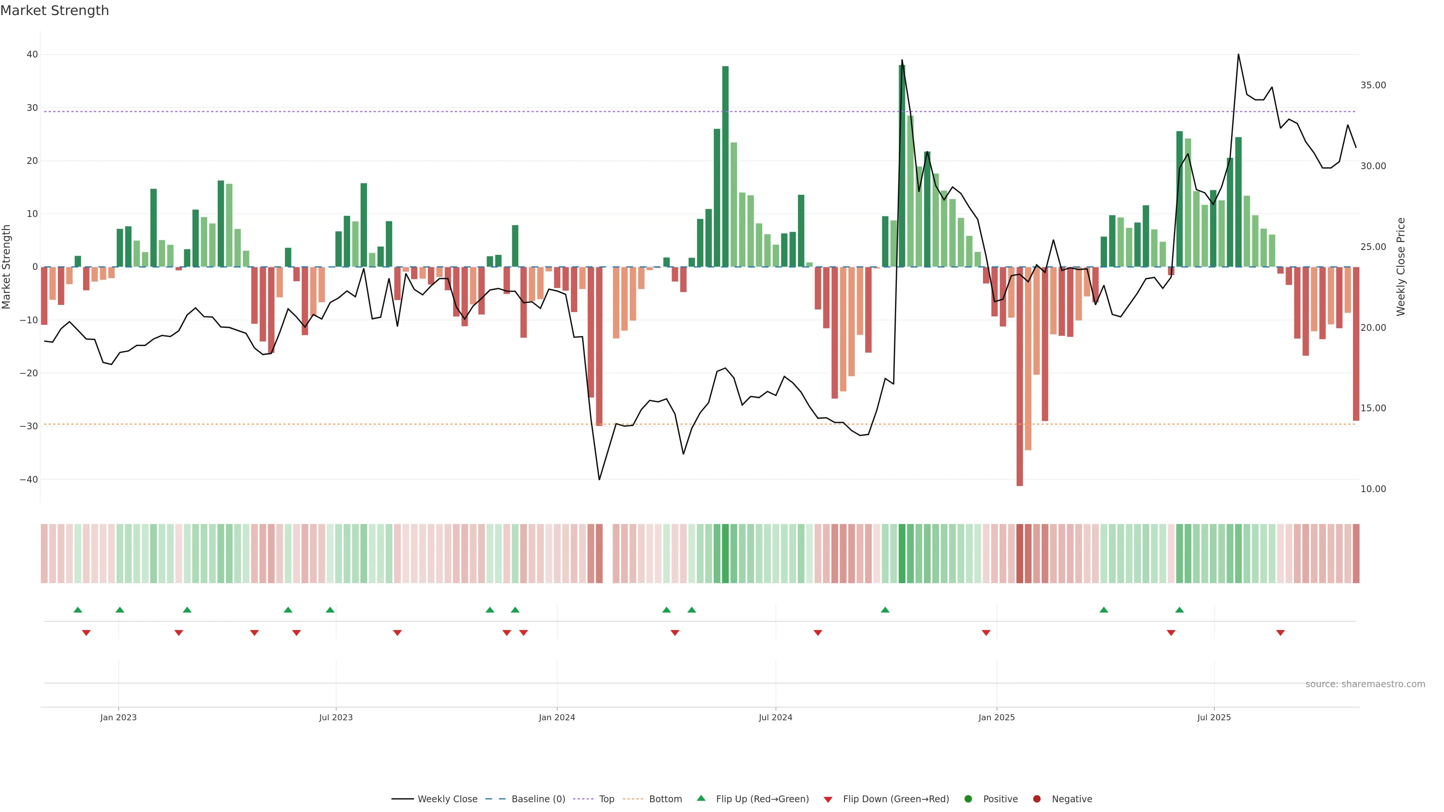The image size is (1444, 812).
Task: Click the rightmost red flip-down triangle marker
Action: point(1280,633)
